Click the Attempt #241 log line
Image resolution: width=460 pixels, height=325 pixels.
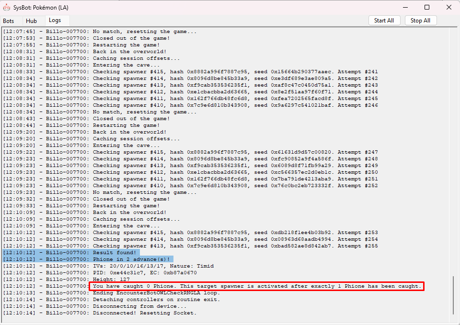point(190,72)
